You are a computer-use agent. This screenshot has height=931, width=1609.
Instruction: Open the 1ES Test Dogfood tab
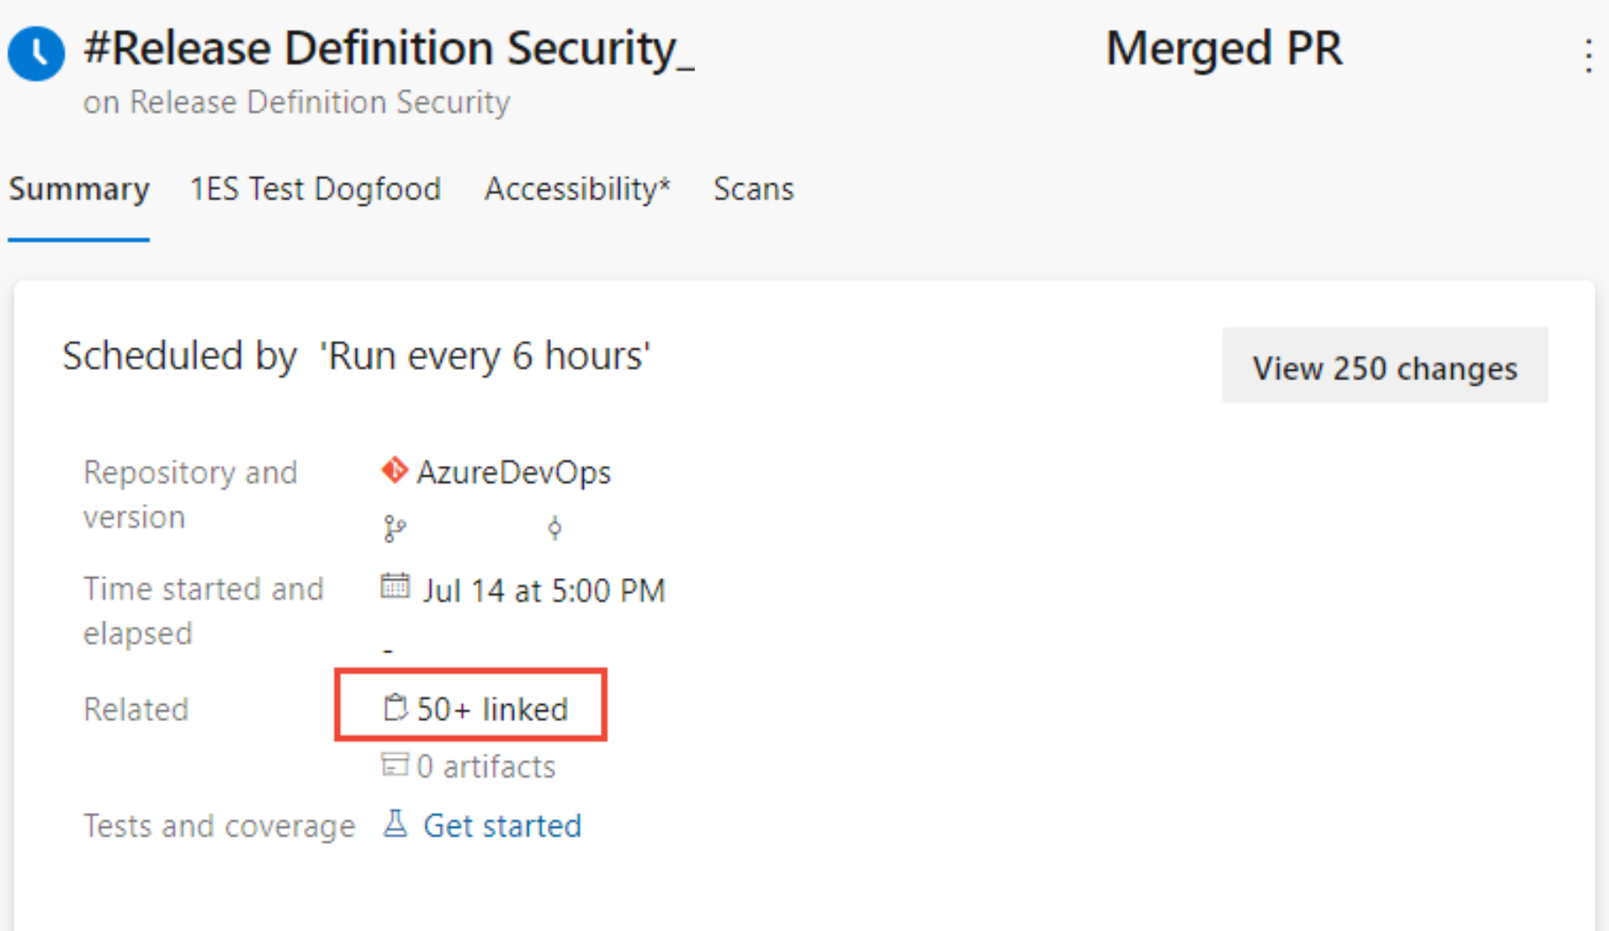(315, 189)
